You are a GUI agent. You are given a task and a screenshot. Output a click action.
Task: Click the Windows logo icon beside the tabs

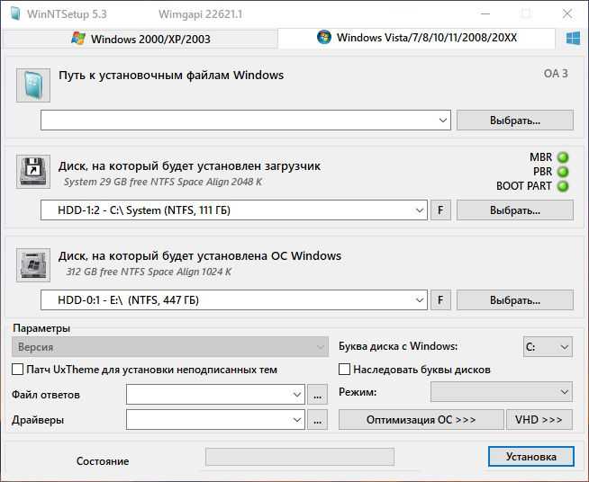573,39
